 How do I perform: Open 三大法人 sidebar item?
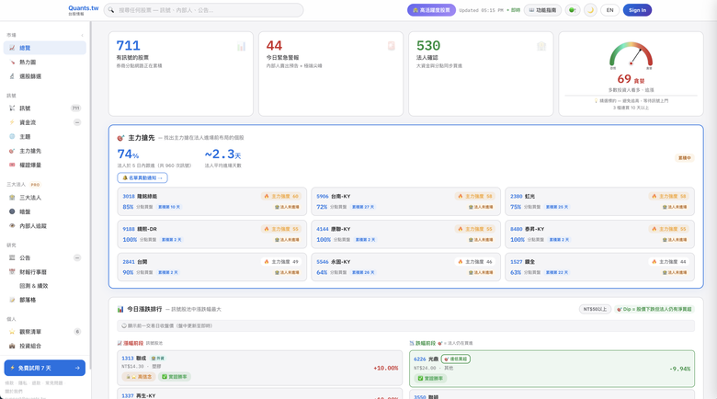point(44,198)
